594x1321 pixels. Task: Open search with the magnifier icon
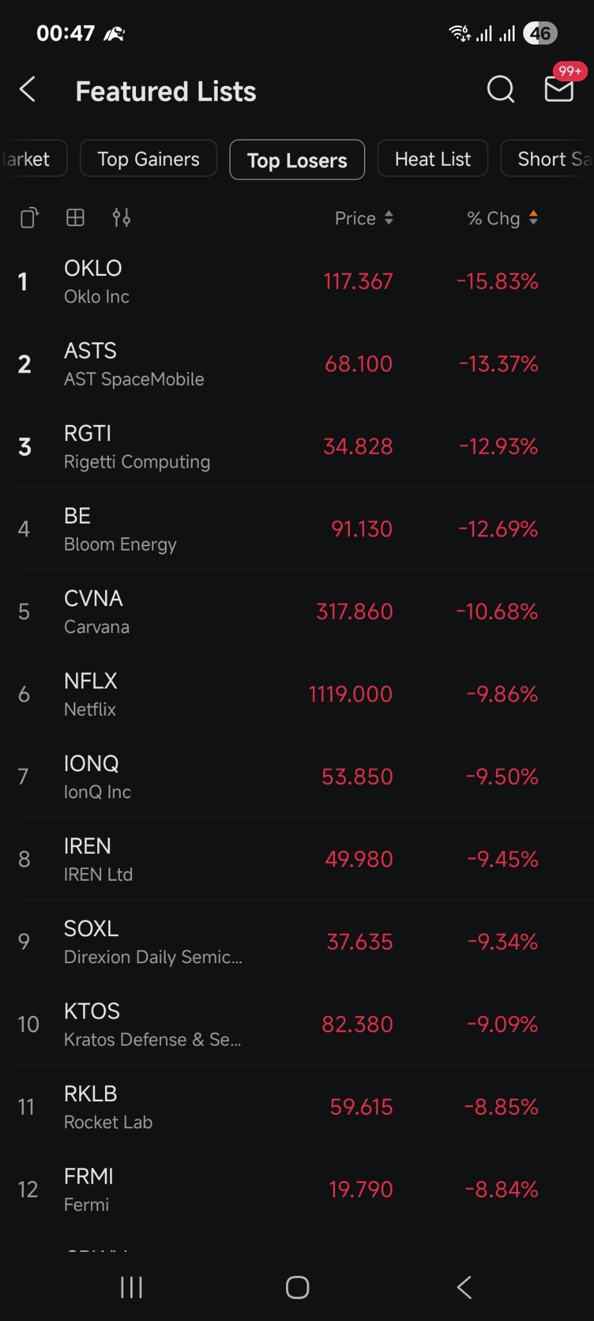pyautogui.click(x=501, y=90)
